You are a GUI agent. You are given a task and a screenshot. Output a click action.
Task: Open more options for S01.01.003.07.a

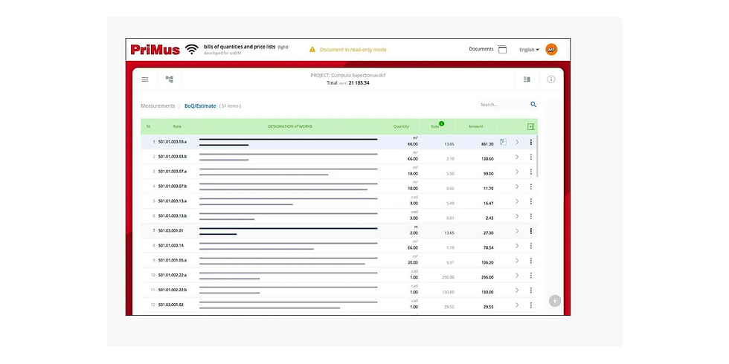[x=530, y=172]
